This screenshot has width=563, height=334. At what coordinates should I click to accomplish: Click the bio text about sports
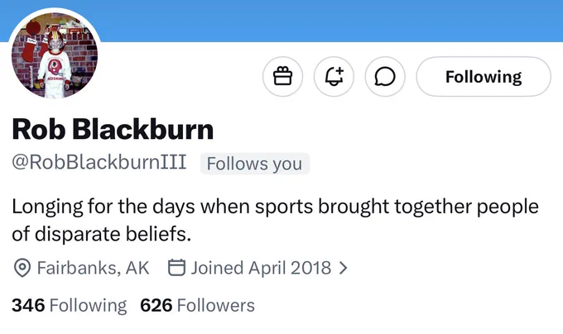[275, 220]
